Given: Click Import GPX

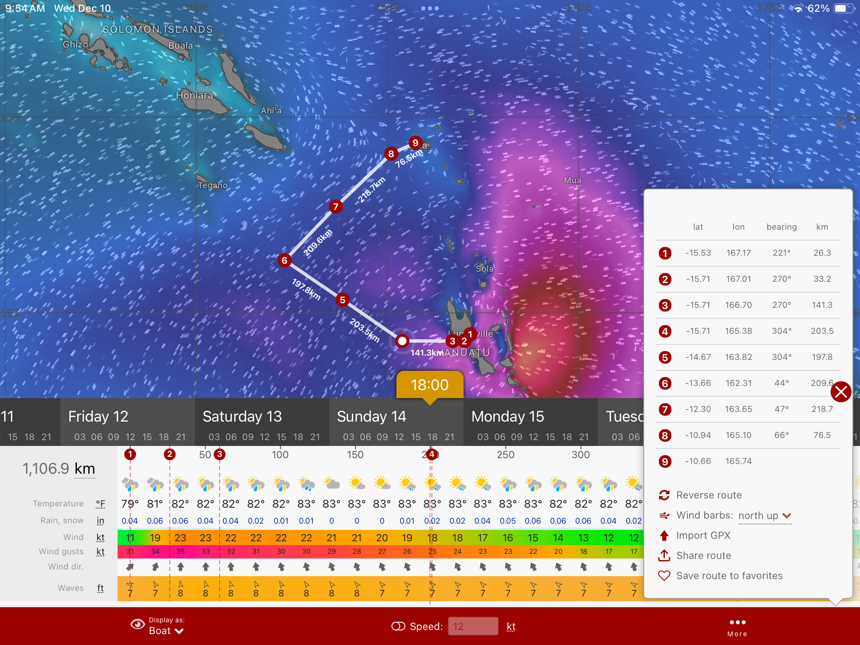Looking at the screenshot, I should point(703,535).
